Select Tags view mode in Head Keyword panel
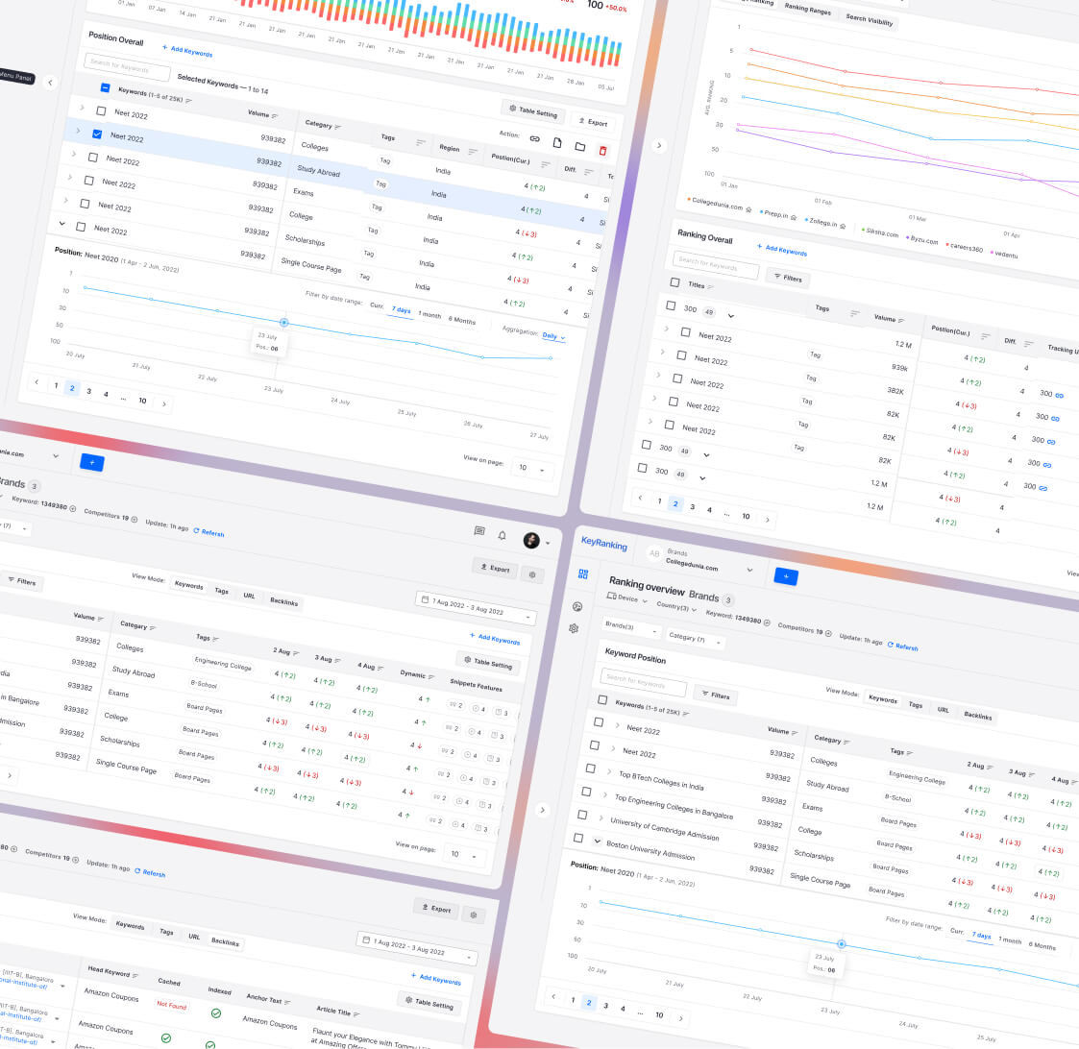 pos(166,932)
